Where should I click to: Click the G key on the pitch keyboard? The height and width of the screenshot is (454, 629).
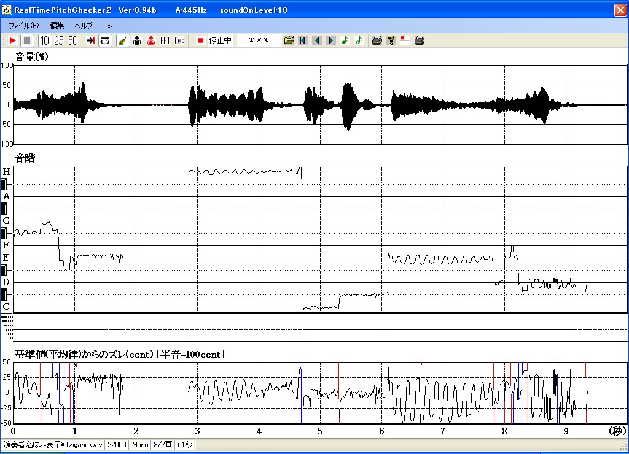pyautogui.click(x=6, y=220)
